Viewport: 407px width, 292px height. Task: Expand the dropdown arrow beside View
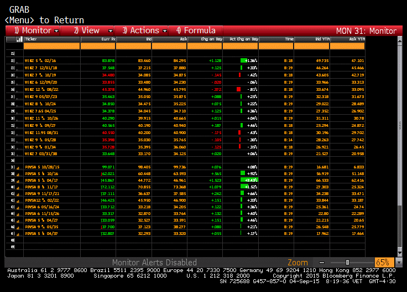pos(110,31)
